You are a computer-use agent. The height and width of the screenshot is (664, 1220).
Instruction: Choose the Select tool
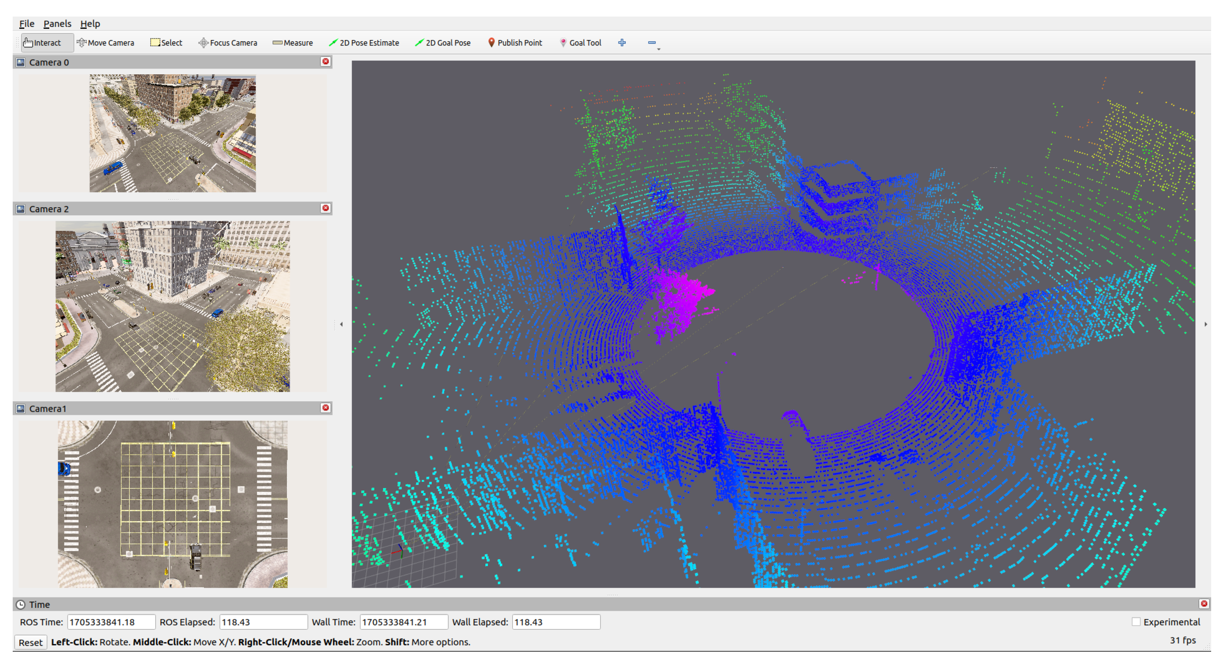coord(166,43)
